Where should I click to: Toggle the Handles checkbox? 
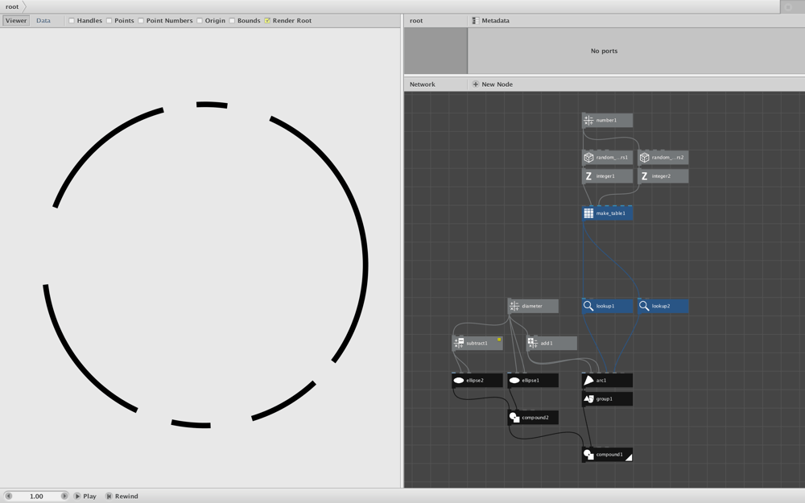(72, 21)
